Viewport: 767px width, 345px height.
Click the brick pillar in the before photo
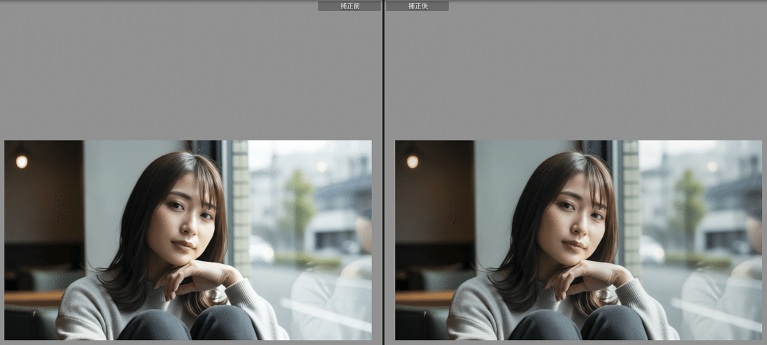click(x=240, y=204)
